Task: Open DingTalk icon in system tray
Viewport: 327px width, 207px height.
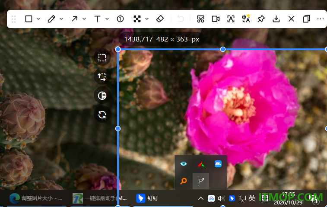Action: [232, 198]
